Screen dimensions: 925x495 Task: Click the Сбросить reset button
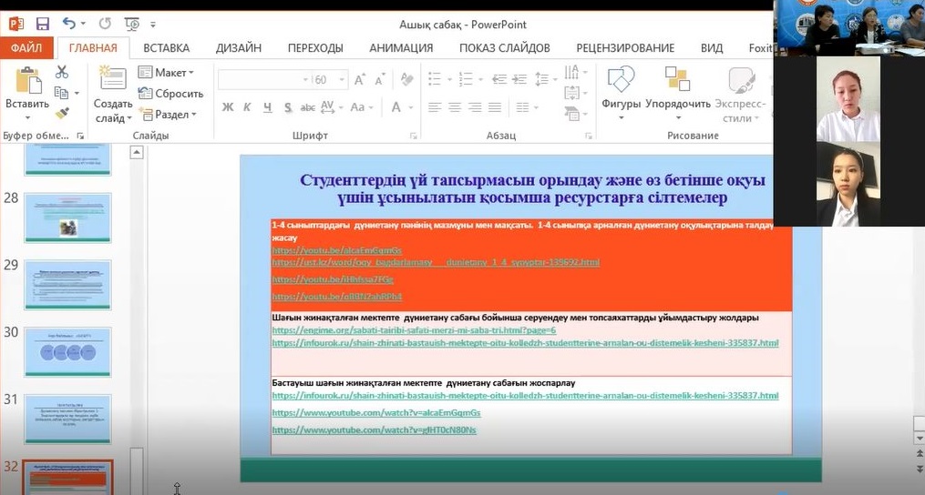point(171,93)
